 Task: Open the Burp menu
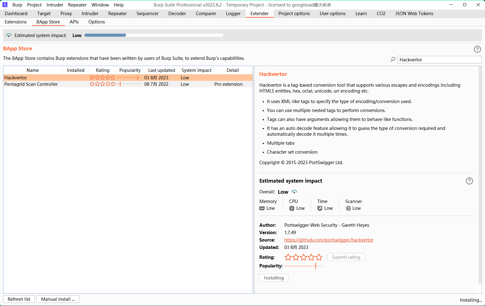tap(17, 5)
